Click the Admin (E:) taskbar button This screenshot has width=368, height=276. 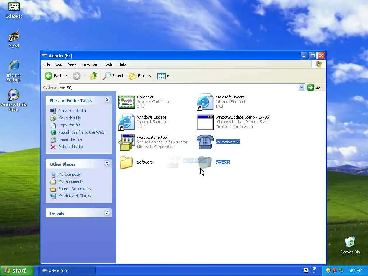(67, 271)
